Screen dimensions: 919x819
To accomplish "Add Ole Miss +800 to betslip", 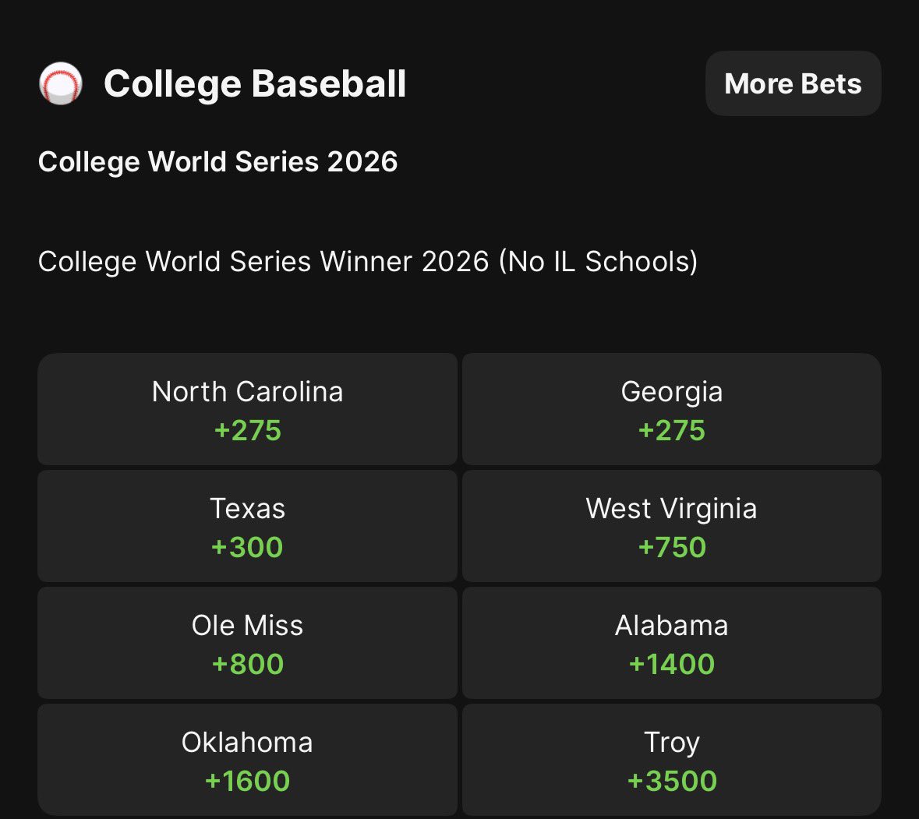I will [x=247, y=643].
